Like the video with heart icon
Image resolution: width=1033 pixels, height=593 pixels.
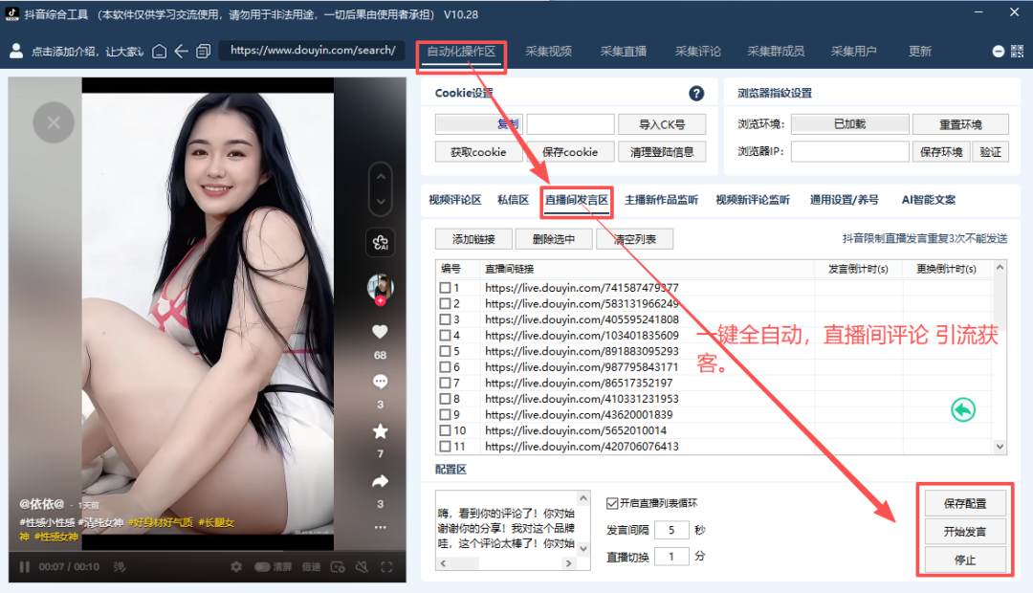380,332
